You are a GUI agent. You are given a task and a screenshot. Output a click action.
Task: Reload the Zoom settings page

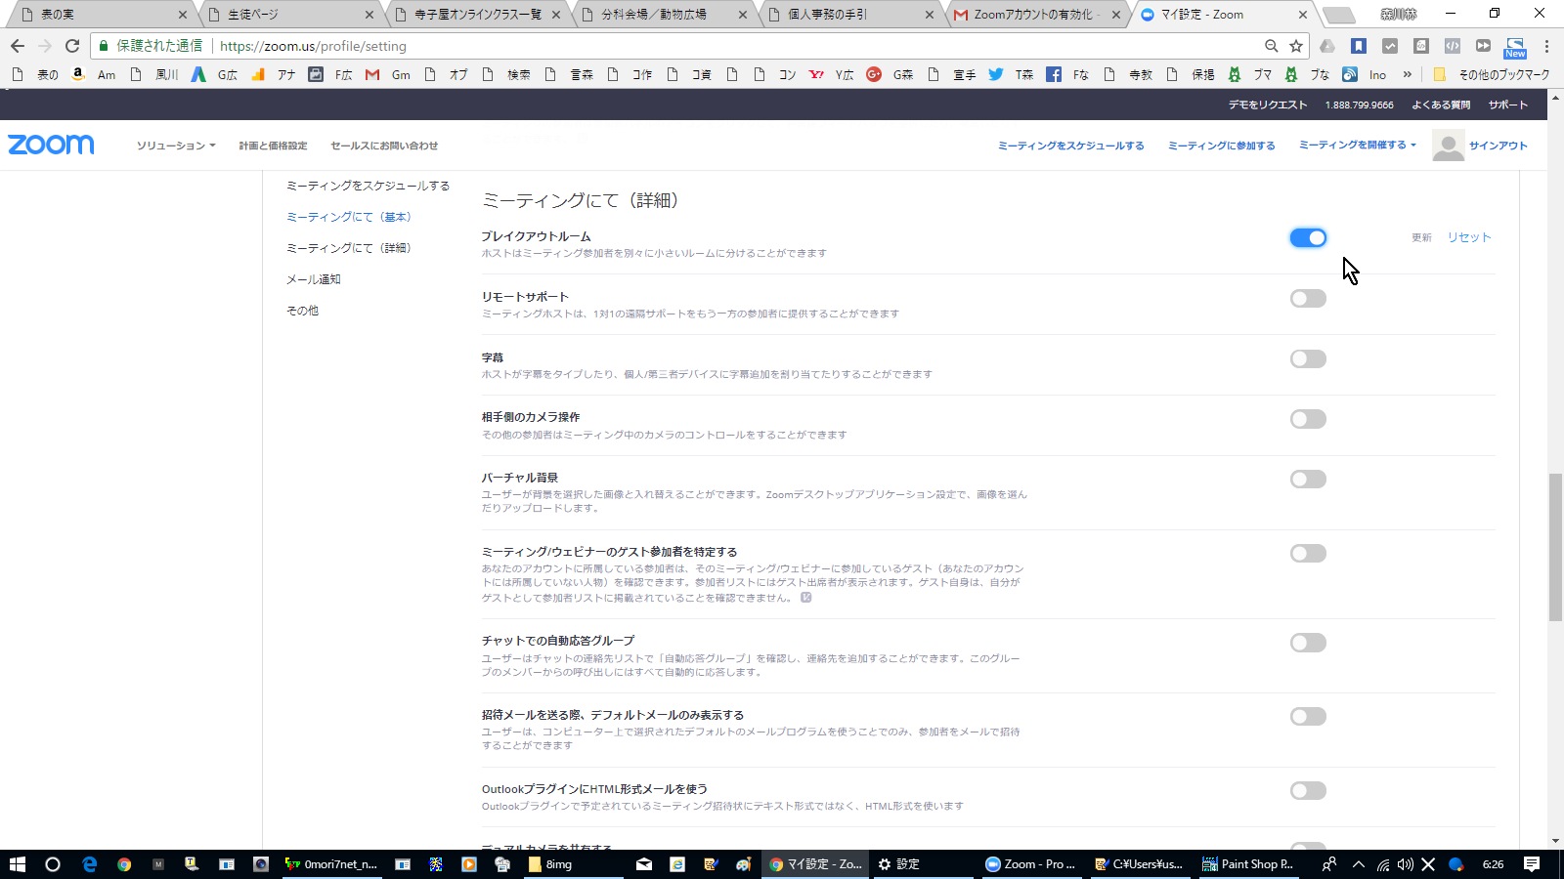pos(72,46)
